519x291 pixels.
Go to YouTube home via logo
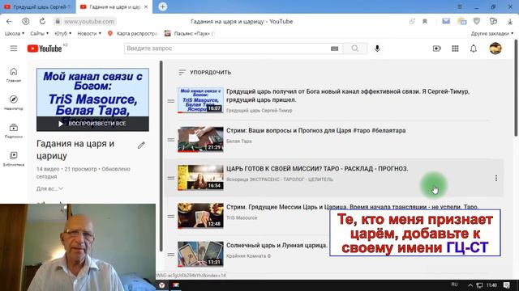coord(45,48)
